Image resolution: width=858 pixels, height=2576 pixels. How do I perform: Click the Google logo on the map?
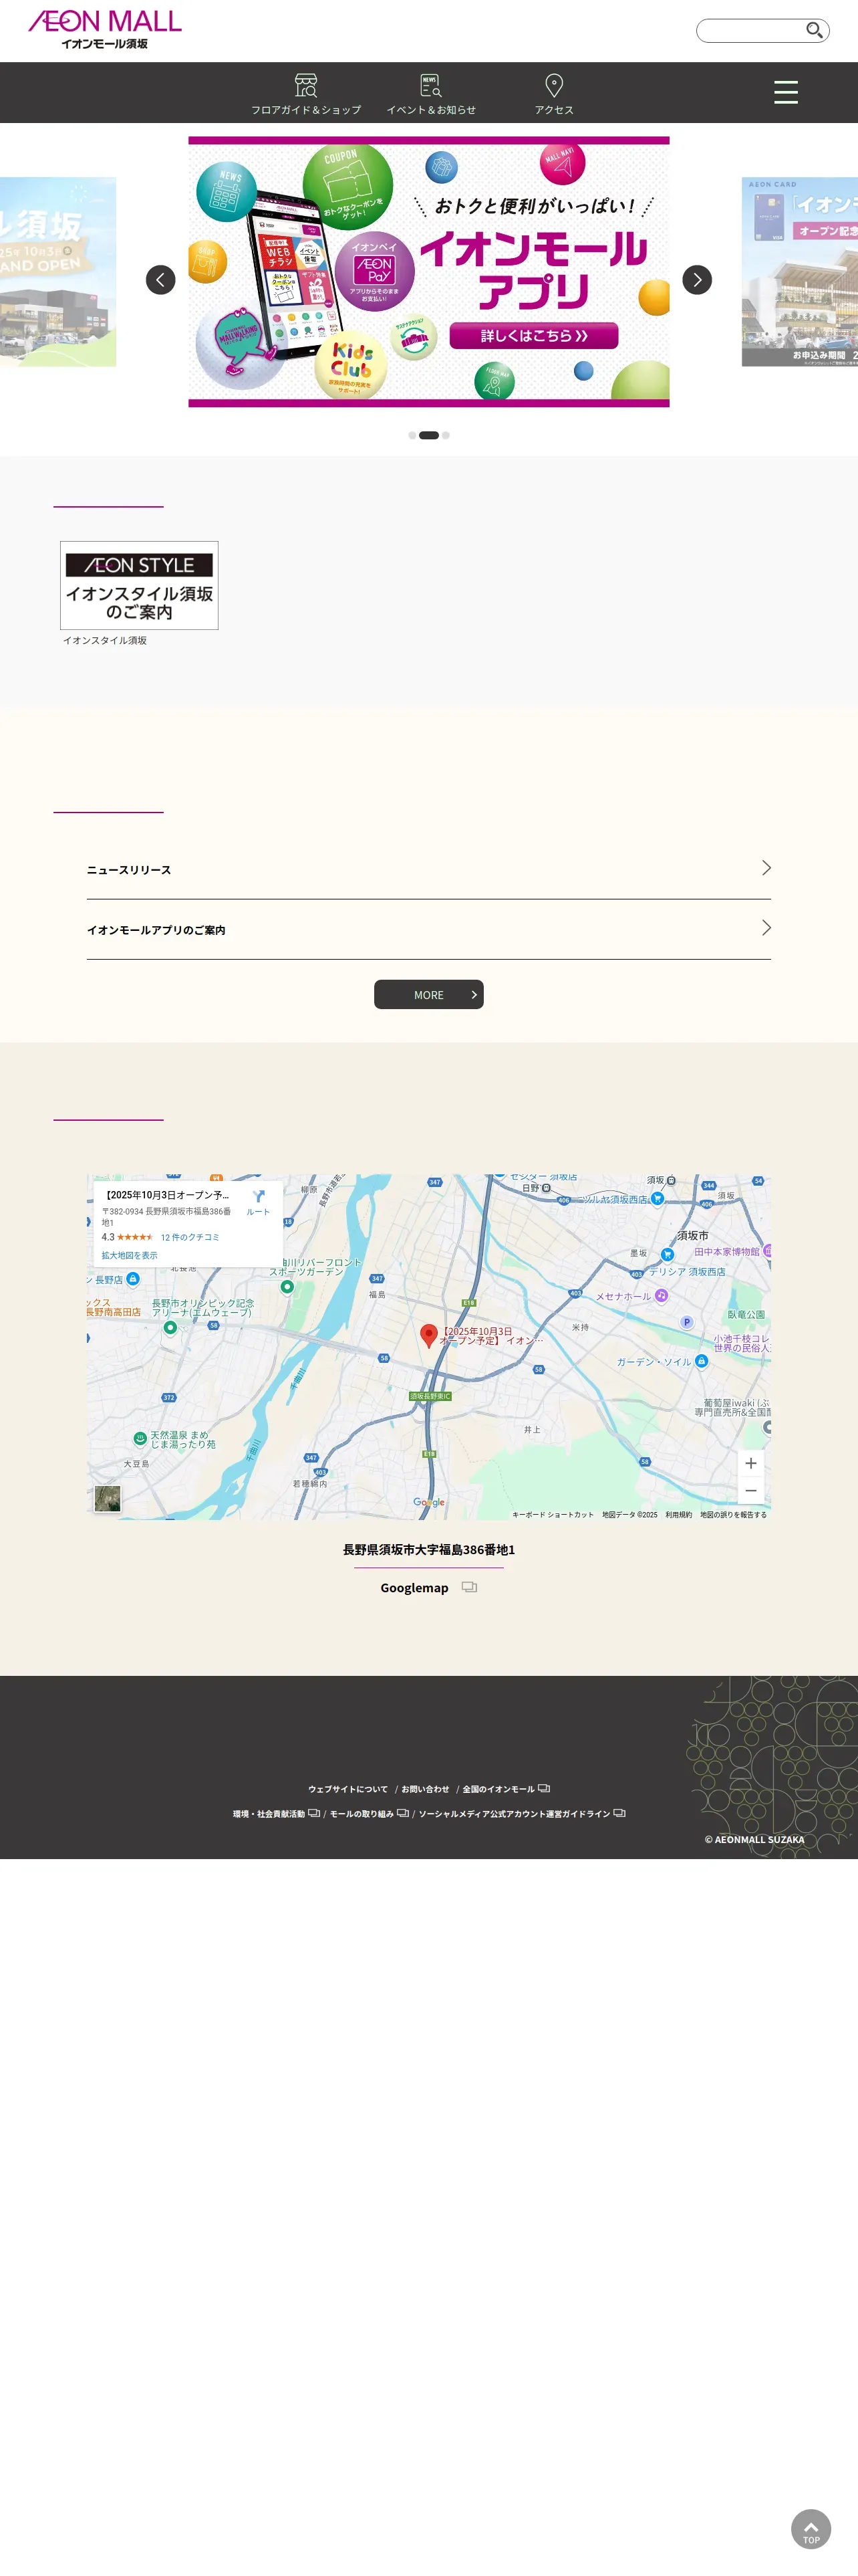click(x=428, y=1502)
